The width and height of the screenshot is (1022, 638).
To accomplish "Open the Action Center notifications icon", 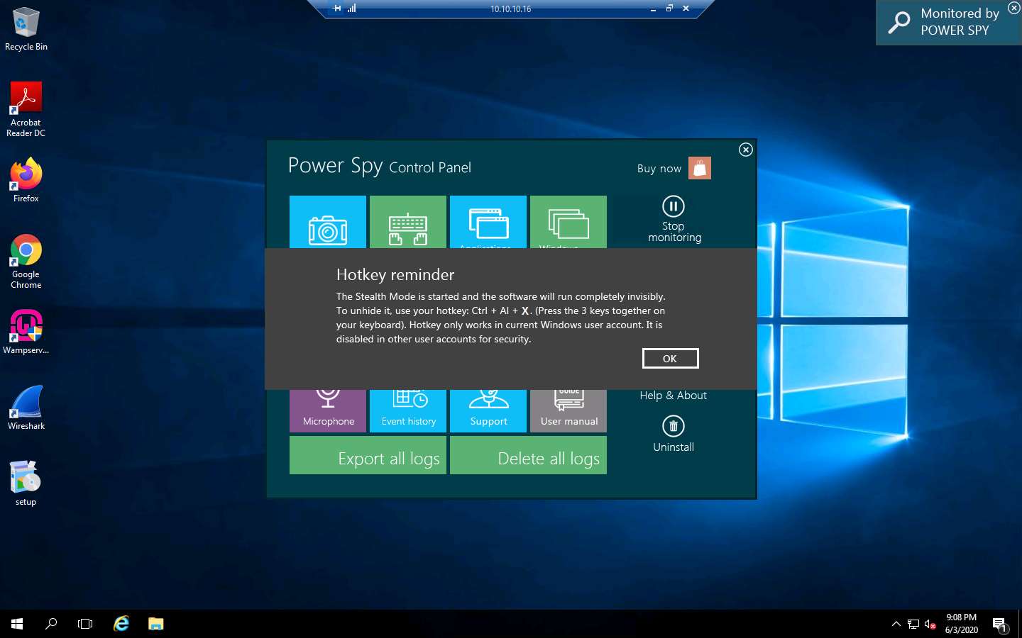I will tap(1001, 624).
